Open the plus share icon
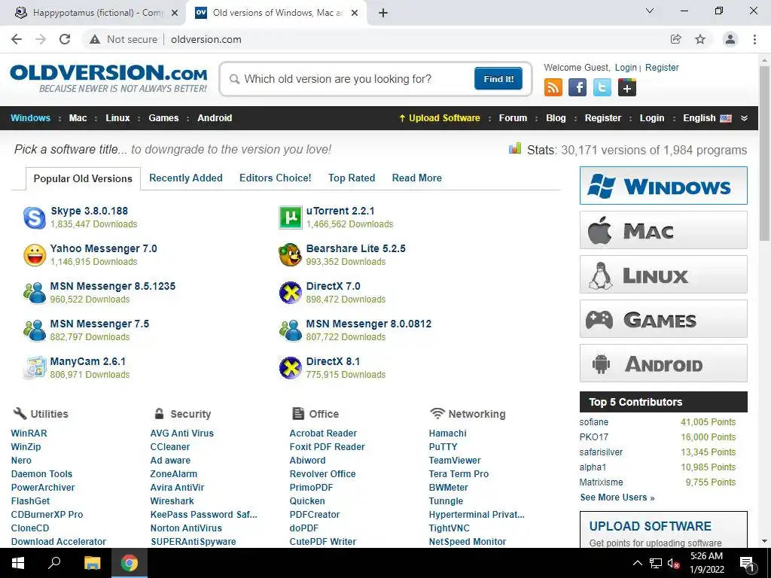 point(627,88)
